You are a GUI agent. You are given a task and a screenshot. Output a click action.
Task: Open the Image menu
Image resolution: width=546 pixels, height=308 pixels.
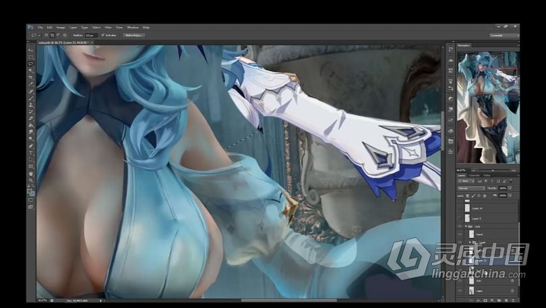click(61, 27)
